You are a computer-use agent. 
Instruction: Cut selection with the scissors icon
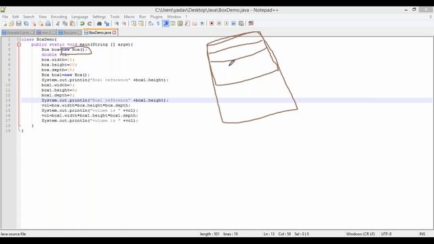tap(58, 24)
